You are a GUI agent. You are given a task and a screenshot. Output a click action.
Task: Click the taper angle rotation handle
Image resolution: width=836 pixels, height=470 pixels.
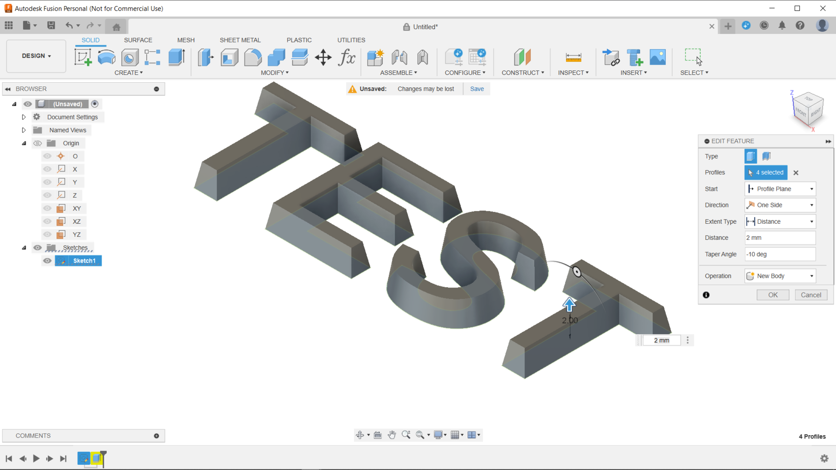tap(577, 272)
